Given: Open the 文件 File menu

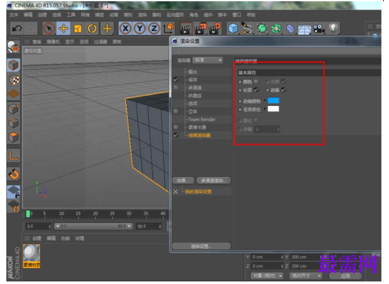Looking at the screenshot, I should point(14,15).
